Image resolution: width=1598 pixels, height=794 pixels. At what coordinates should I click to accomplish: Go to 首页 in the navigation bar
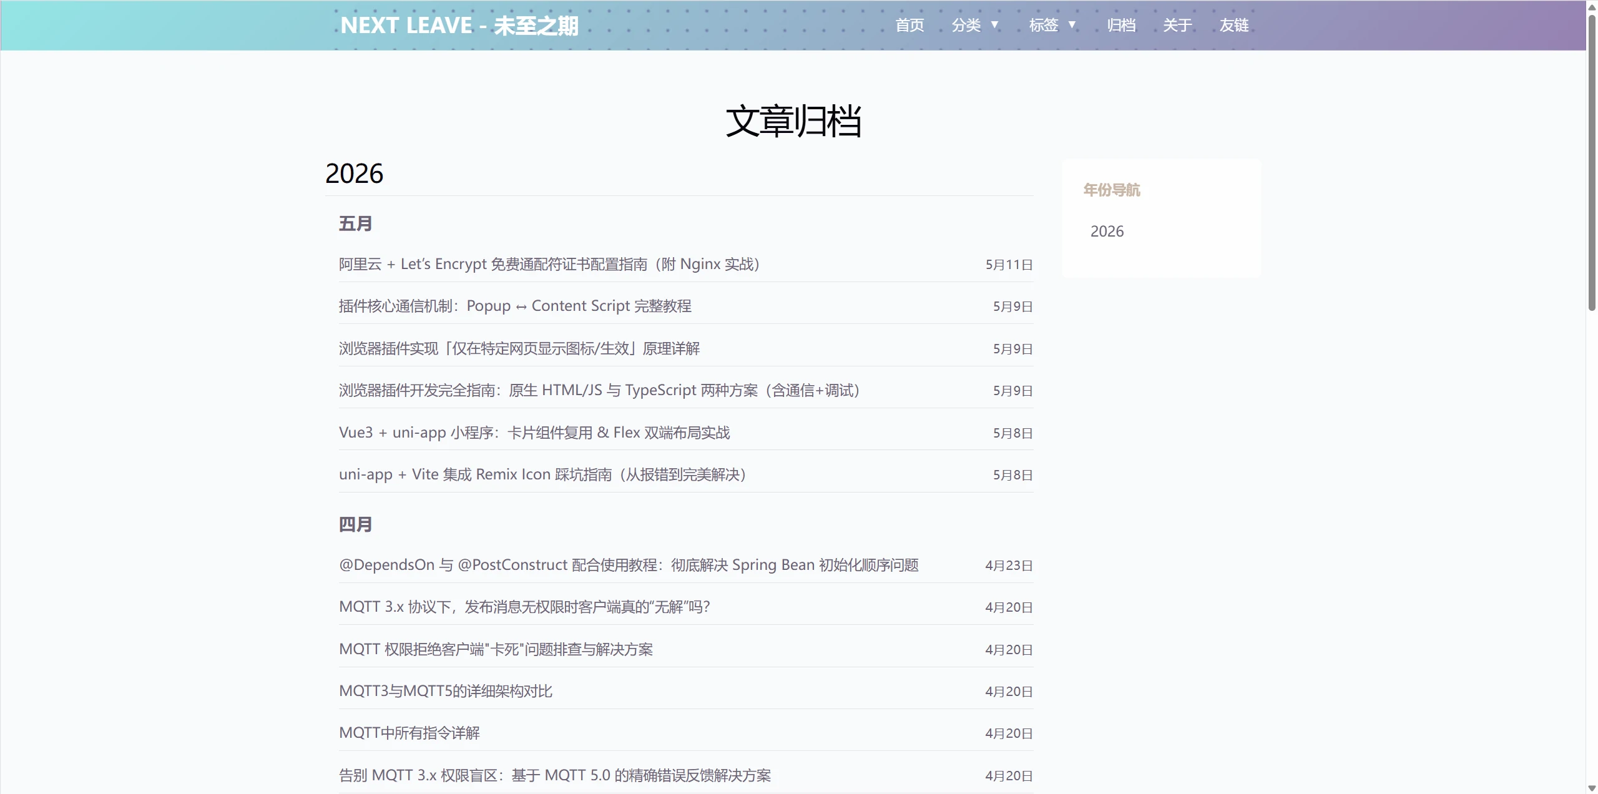click(909, 26)
